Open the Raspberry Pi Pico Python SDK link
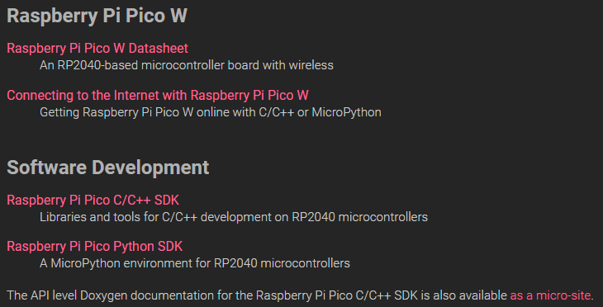This screenshot has height=307, width=603. tap(95, 247)
